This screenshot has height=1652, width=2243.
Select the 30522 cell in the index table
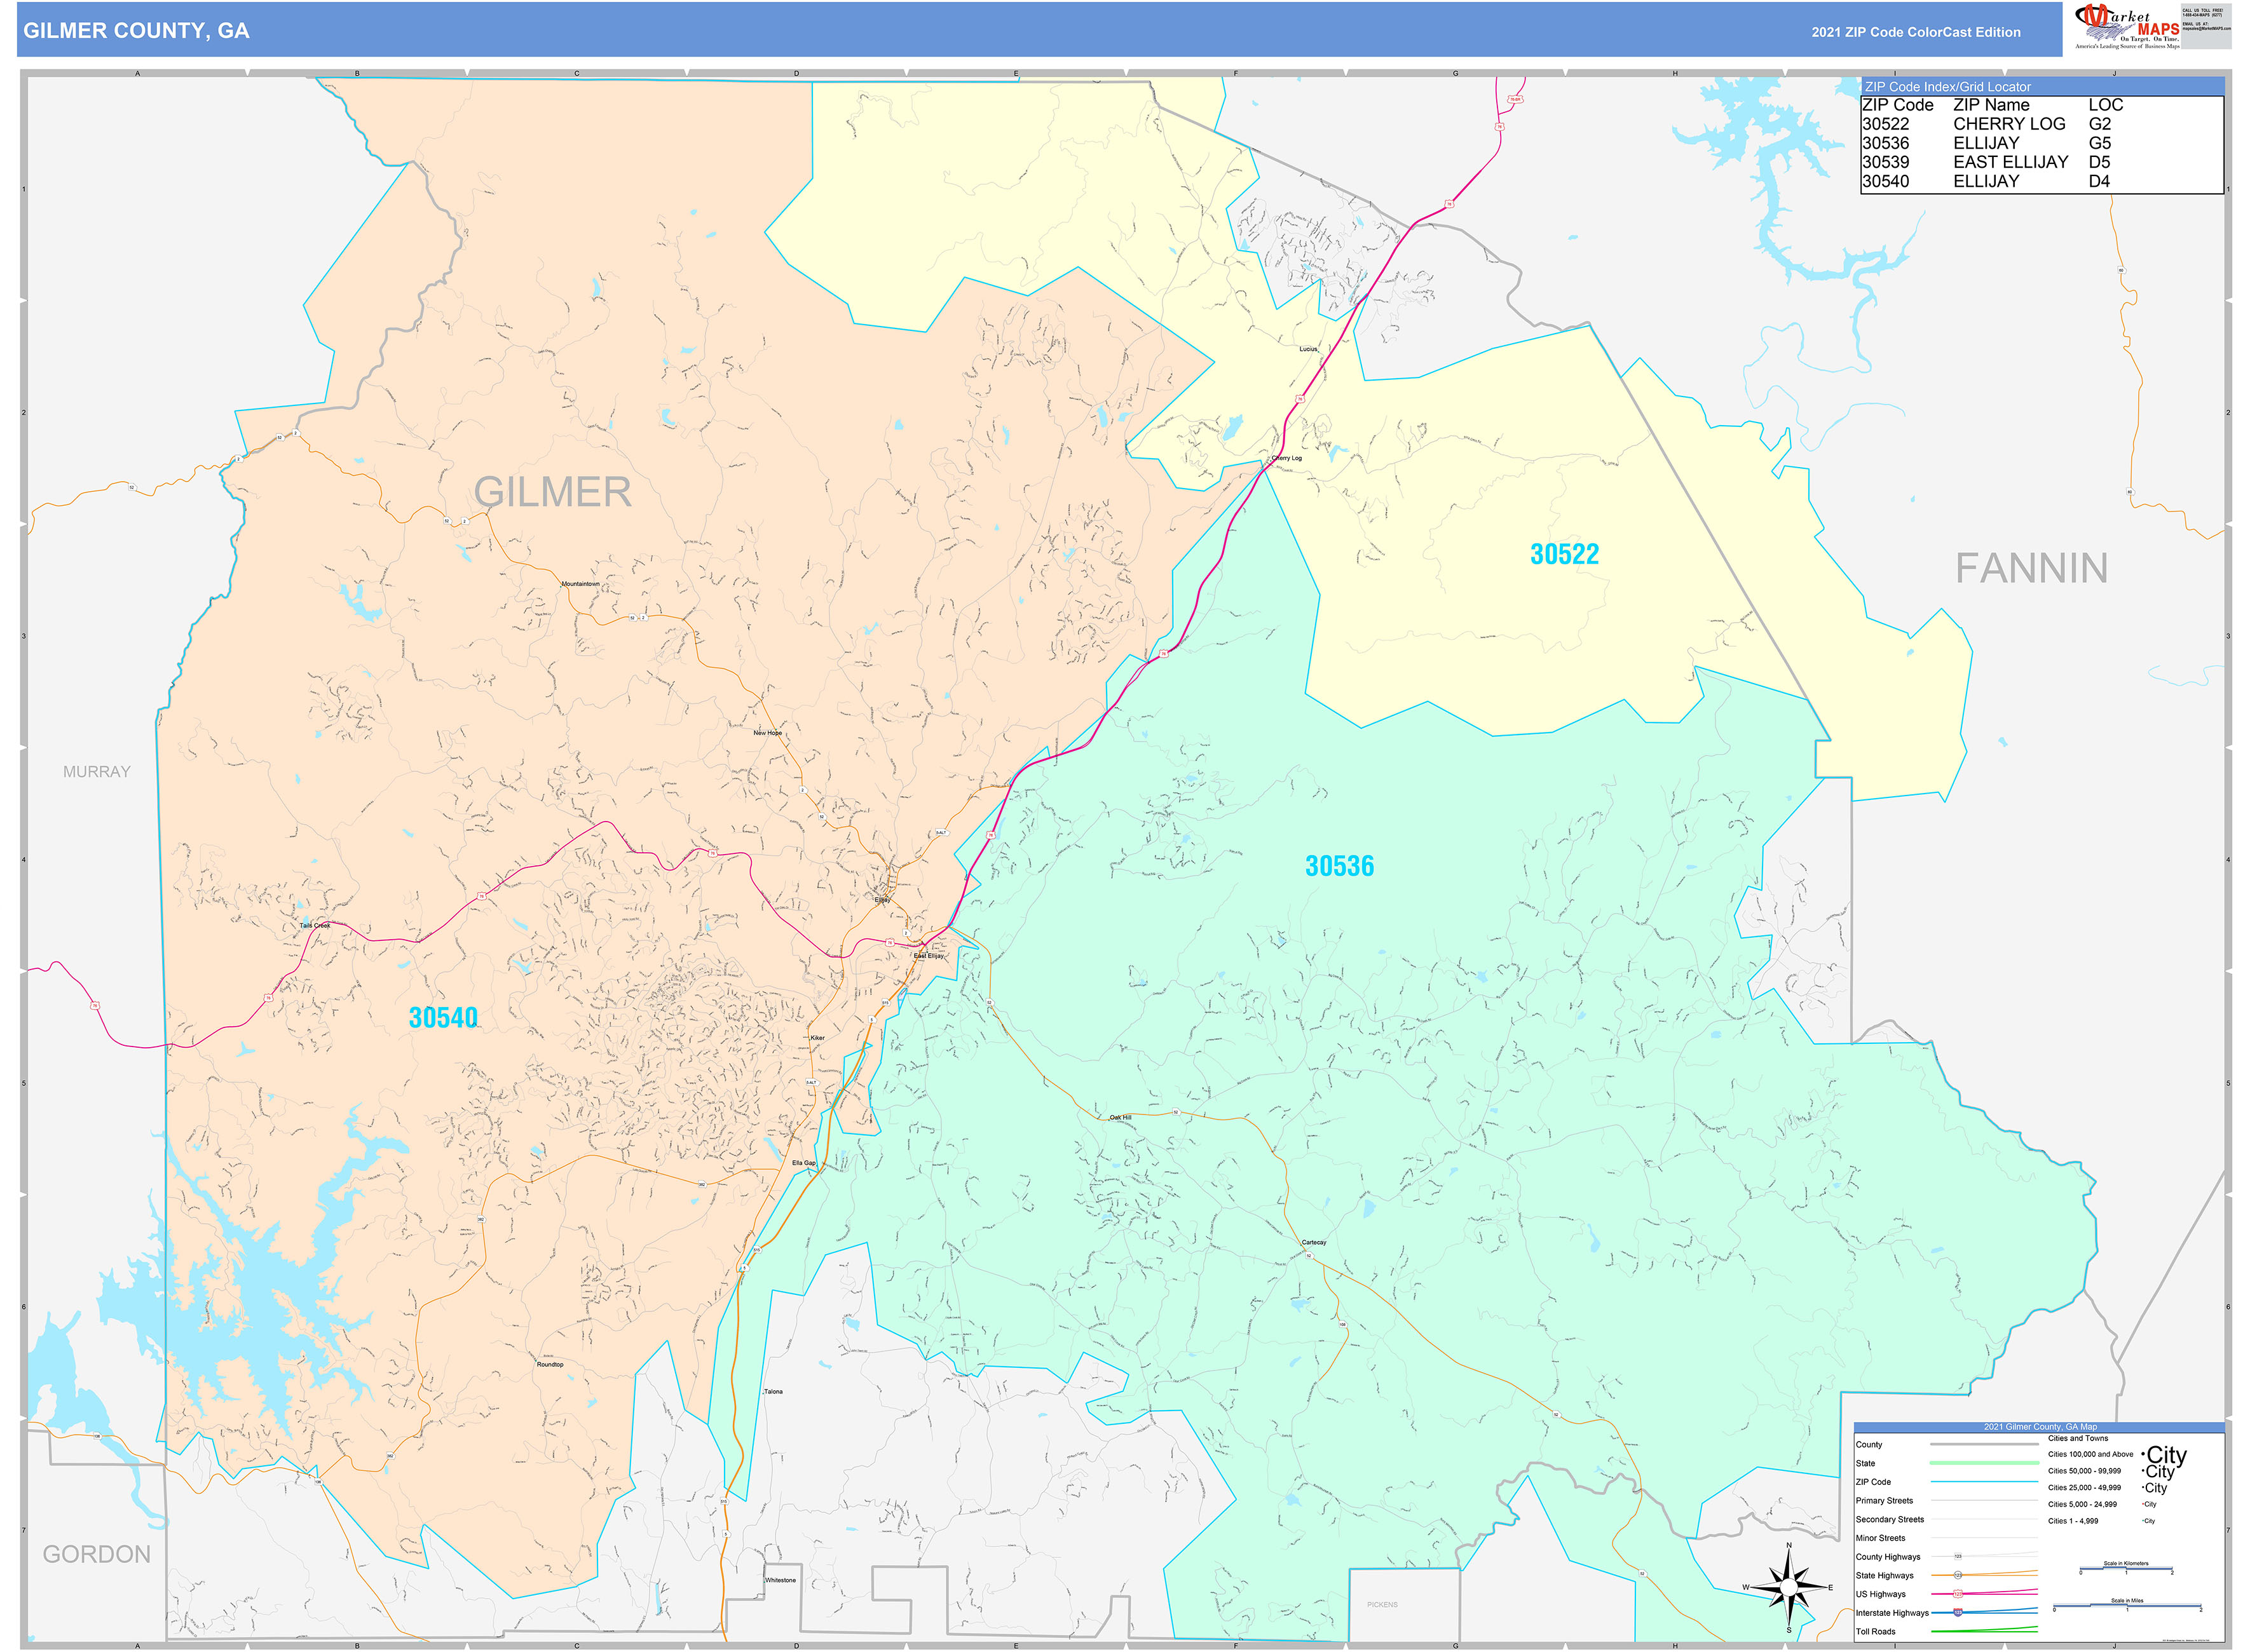pos(1885,124)
